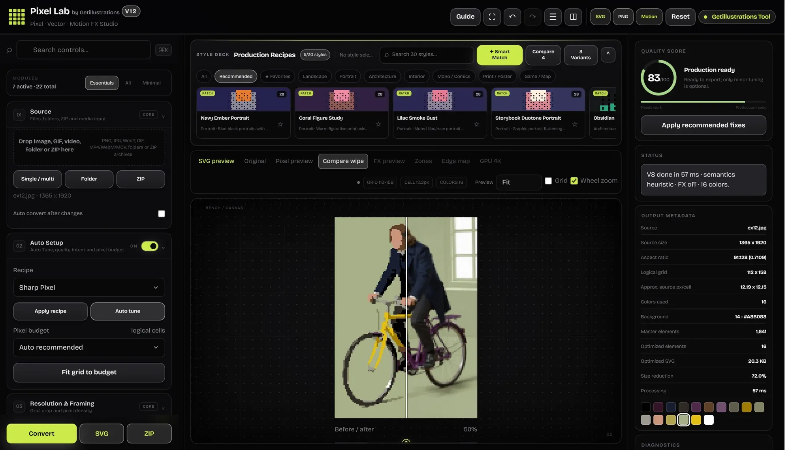This screenshot has height=450, width=790.
Task: Click the search magnifier icon beside Search controls
Action: click(9, 50)
